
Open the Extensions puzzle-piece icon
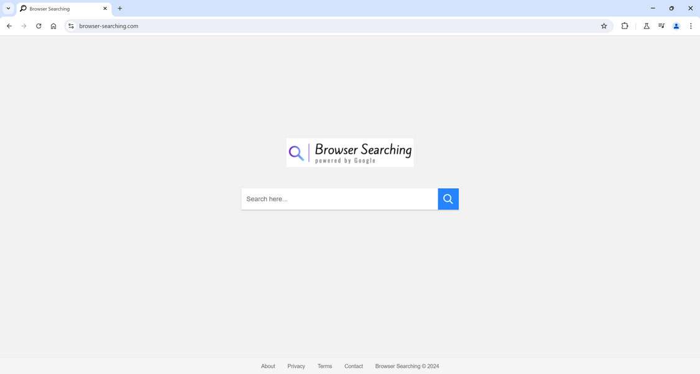coord(624,25)
